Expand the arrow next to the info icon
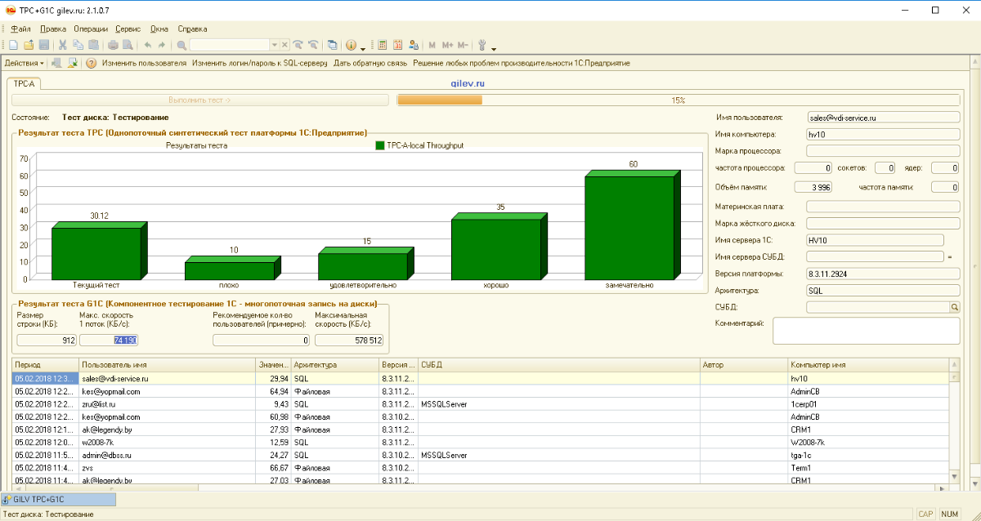 pyautogui.click(x=362, y=47)
